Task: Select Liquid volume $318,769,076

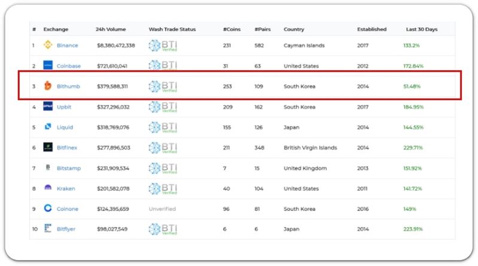Action: point(113,127)
